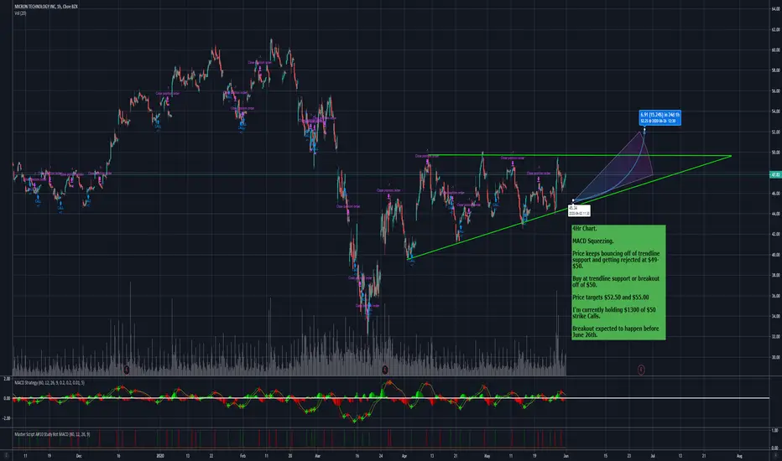Click the 60.00 price axis label
The height and width of the screenshot is (461, 782).
click(x=775, y=49)
